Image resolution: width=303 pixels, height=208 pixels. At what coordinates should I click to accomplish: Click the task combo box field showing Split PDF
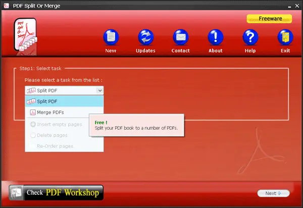[64, 90]
